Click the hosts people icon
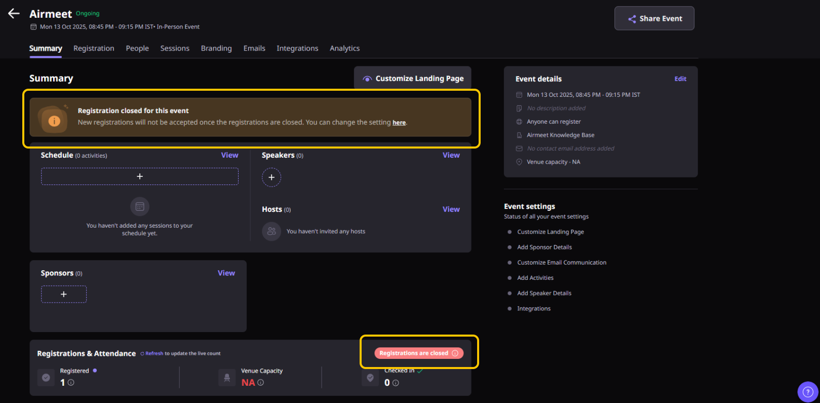This screenshot has width=820, height=403. [x=271, y=231]
